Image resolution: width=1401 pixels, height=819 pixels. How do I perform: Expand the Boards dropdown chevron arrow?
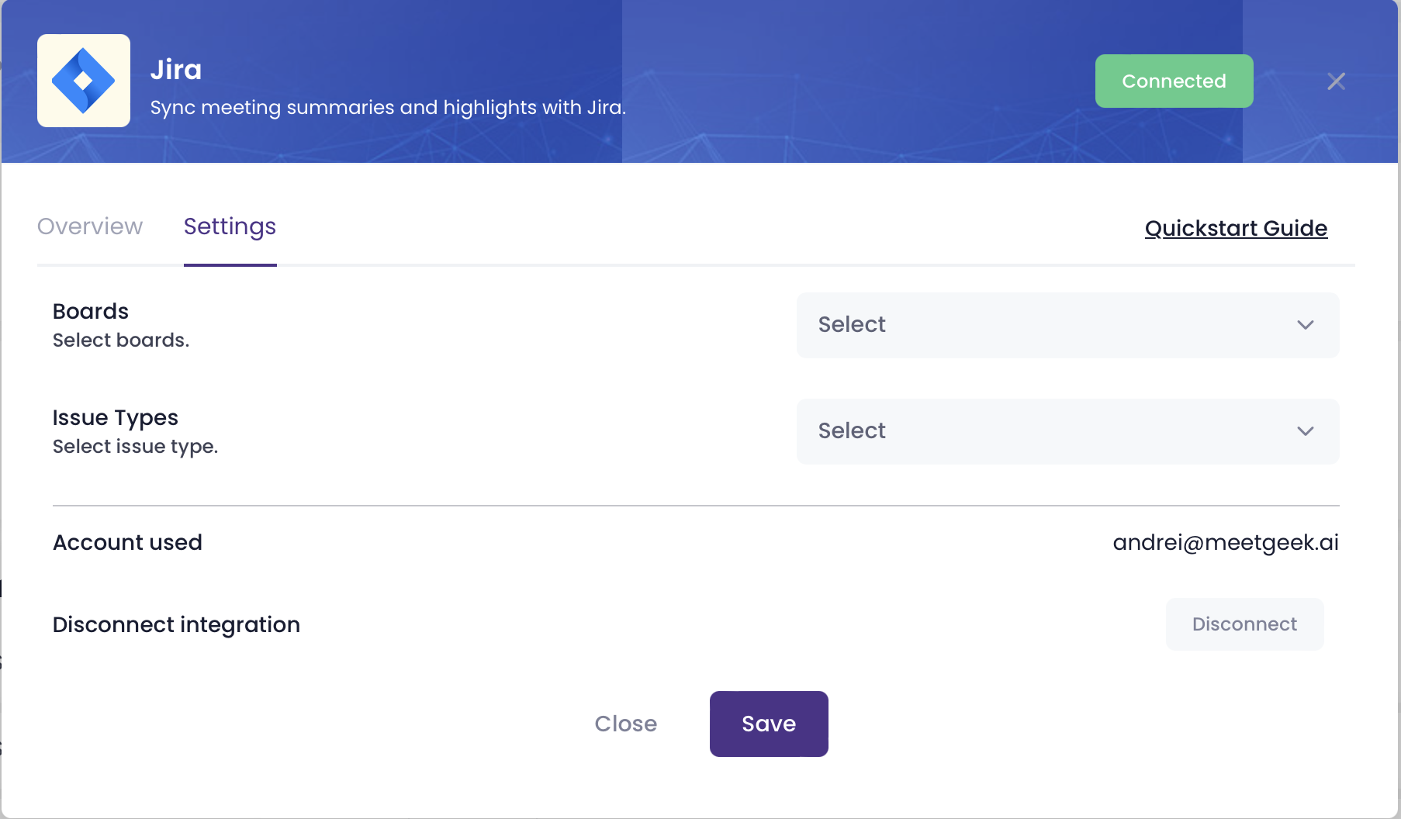pyautogui.click(x=1306, y=325)
